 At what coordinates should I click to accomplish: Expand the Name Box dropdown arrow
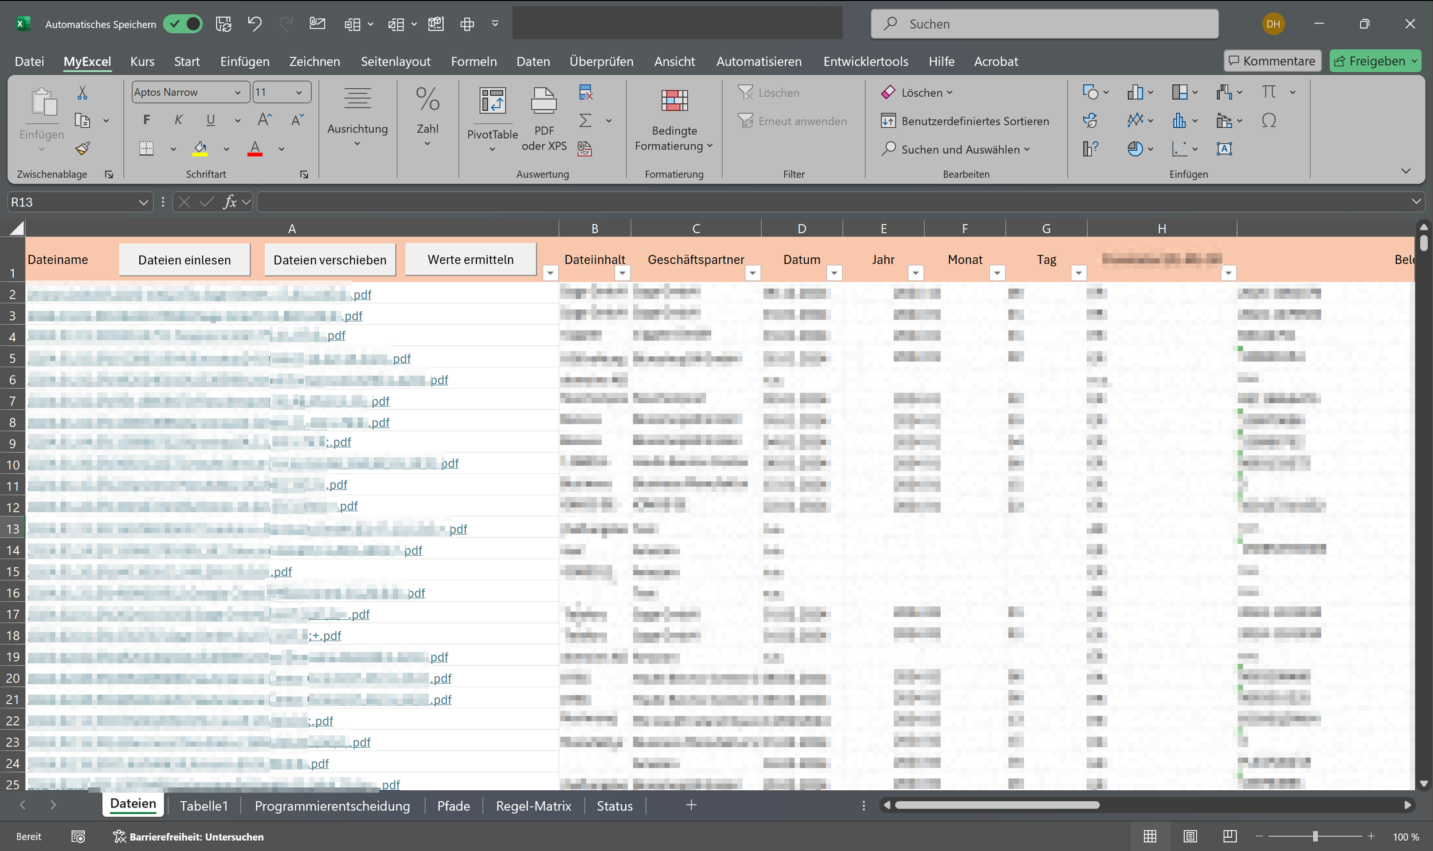(143, 202)
